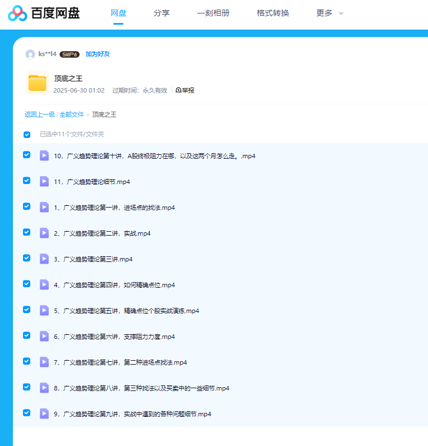Click video icon of 第三讲.mp4
The height and width of the screenshot is (446, 428).
tap(44, 259)
